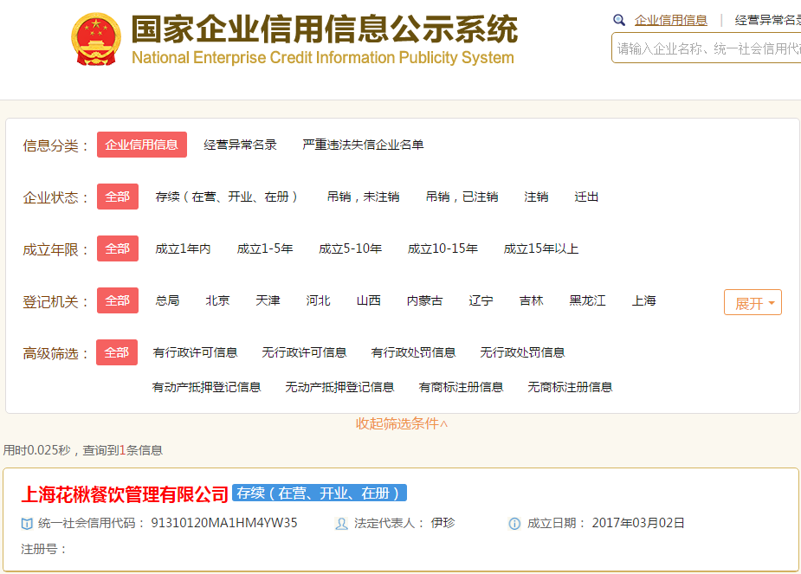Click the unified credit code icon
Image resolution: width=801 pixels, height=574 pixels.
28,523
